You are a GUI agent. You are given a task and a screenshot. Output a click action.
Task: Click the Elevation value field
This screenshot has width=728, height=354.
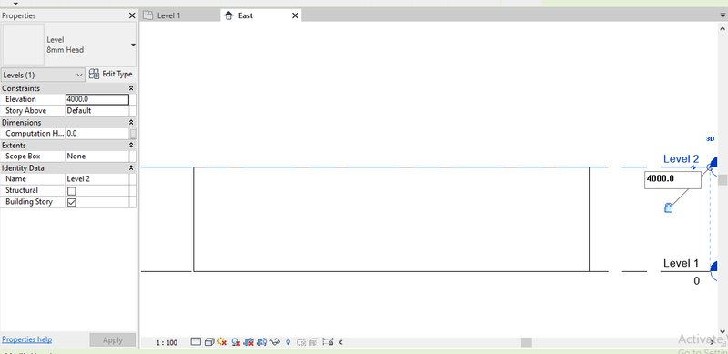(97, 99)
